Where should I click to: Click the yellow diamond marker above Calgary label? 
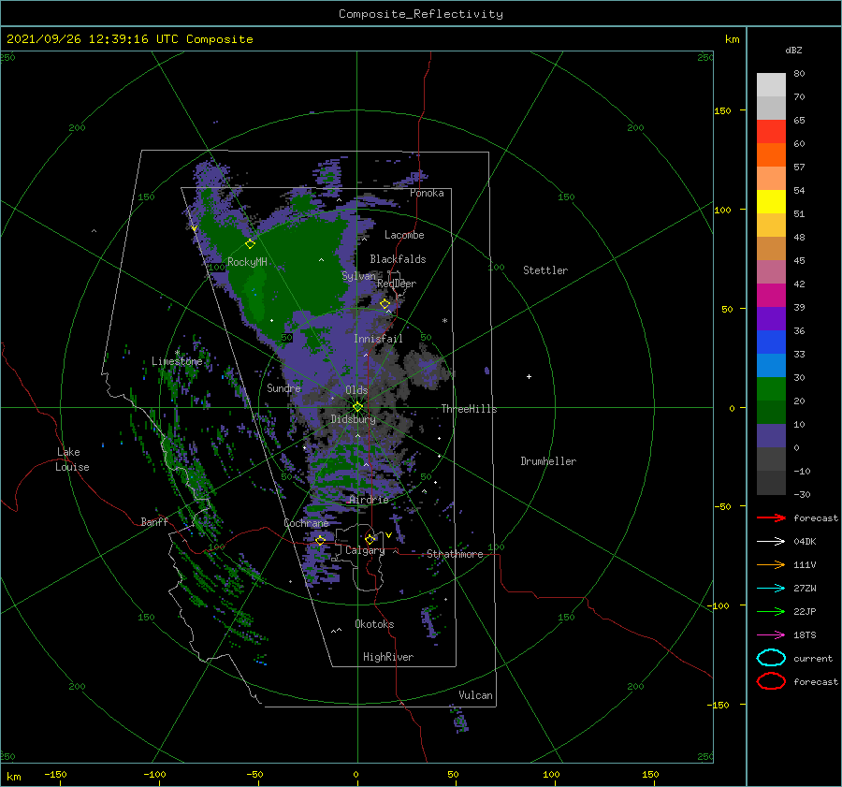[370, 539]
